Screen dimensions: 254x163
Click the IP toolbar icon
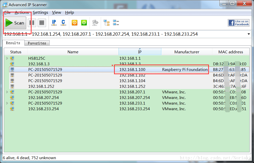tap(54, 22)
